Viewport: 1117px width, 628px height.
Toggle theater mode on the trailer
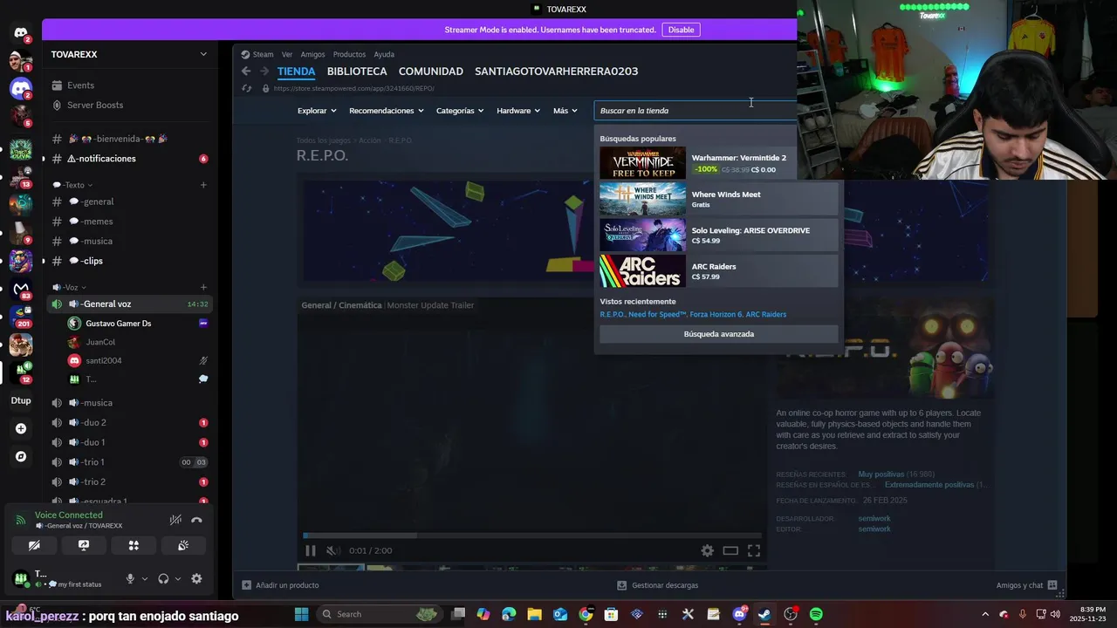[730, 550]
